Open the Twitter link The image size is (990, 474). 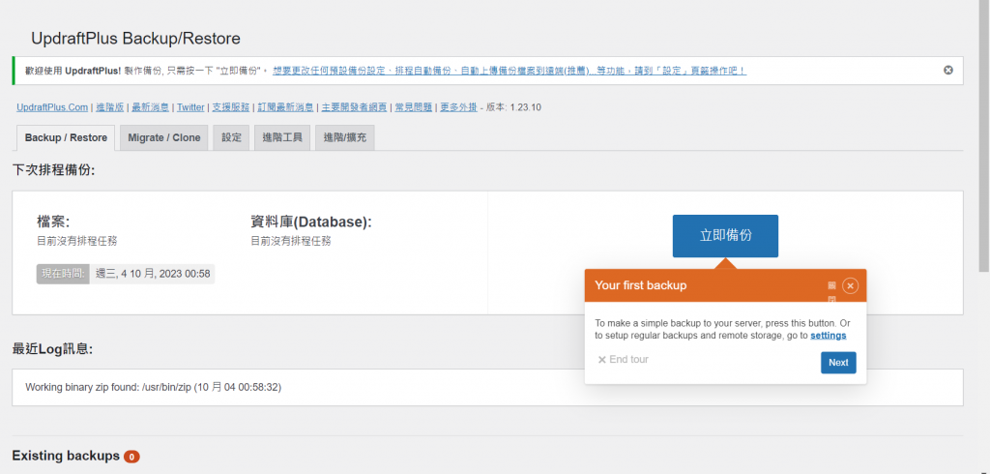[x=190, y=107]
